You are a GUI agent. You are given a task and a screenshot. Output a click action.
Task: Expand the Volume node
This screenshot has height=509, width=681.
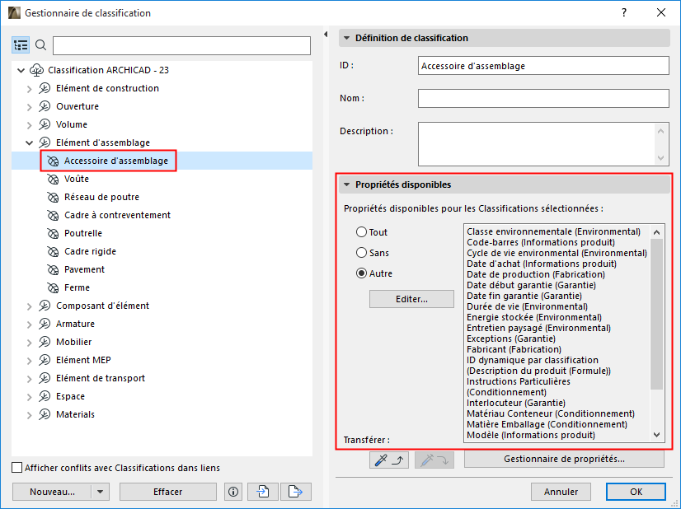(x=29, y=125)
